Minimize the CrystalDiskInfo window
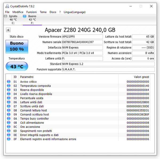 click(x=131, y=6)
